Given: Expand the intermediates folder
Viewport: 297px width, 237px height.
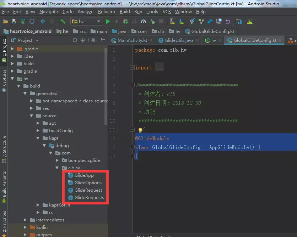Looking at the screenshot, I should click(26, 220).
